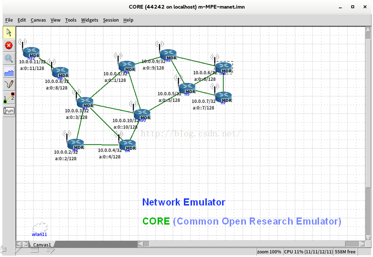This screenshot has height=257, width=373.
Task: Click the a:0::11/128 IPv6 label
Action: pyautogui.click(x=32, y=68)
